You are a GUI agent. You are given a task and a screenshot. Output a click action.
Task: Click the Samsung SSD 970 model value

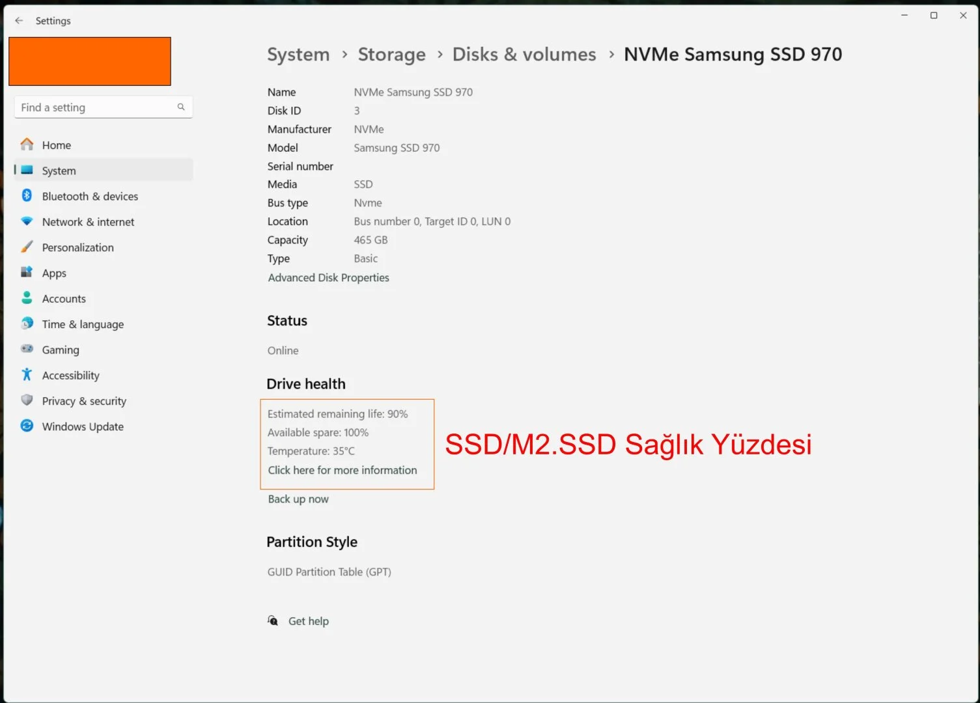397,148
